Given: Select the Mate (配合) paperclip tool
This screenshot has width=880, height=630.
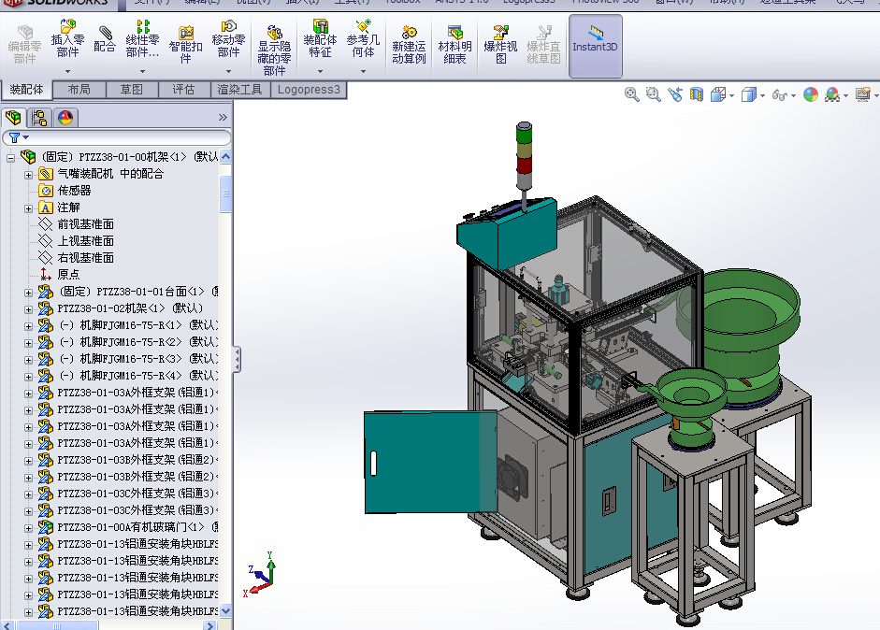Looking at the screenshot, I should tap(105, 39).
